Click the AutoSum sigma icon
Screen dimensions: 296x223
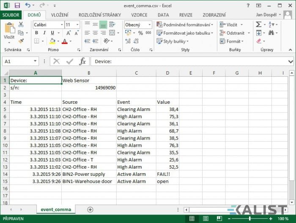258,24
